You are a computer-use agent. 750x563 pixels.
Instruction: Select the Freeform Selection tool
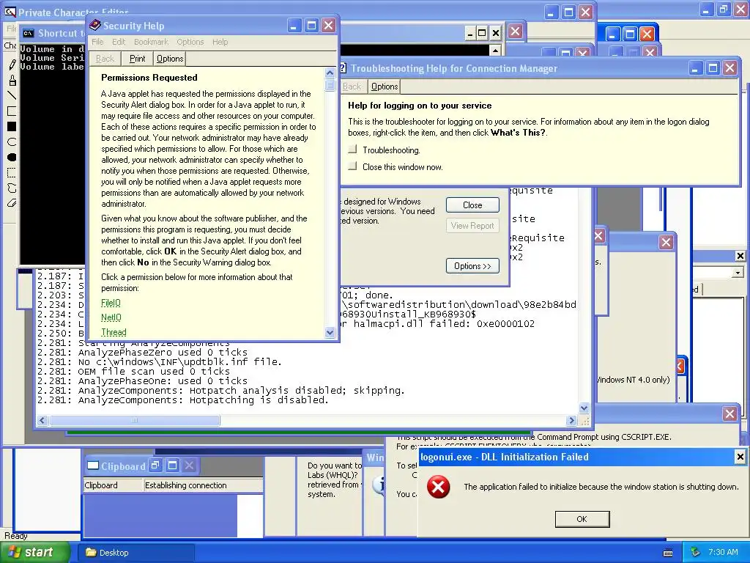click(12, 188)
